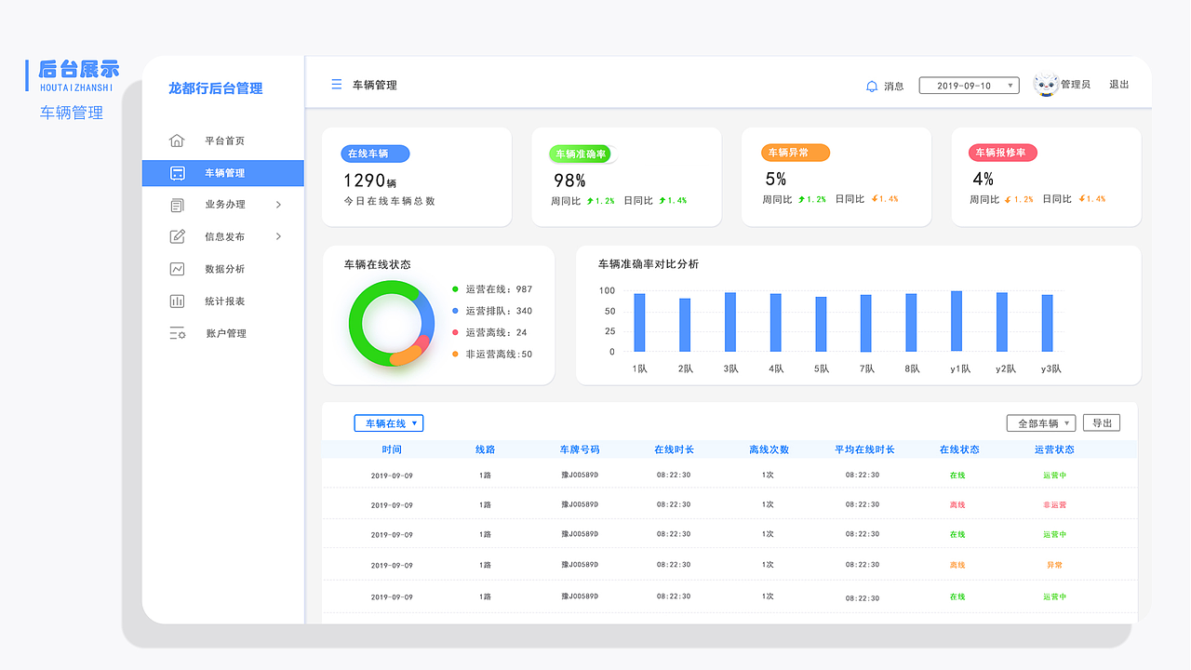Click the edit icon for 信息发布
The width and height of the screenshot is (1191, 670).
177,236
